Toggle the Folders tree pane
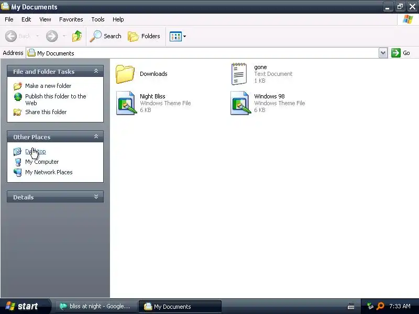Viewport: 419px width, 314px height. (144, 36)
